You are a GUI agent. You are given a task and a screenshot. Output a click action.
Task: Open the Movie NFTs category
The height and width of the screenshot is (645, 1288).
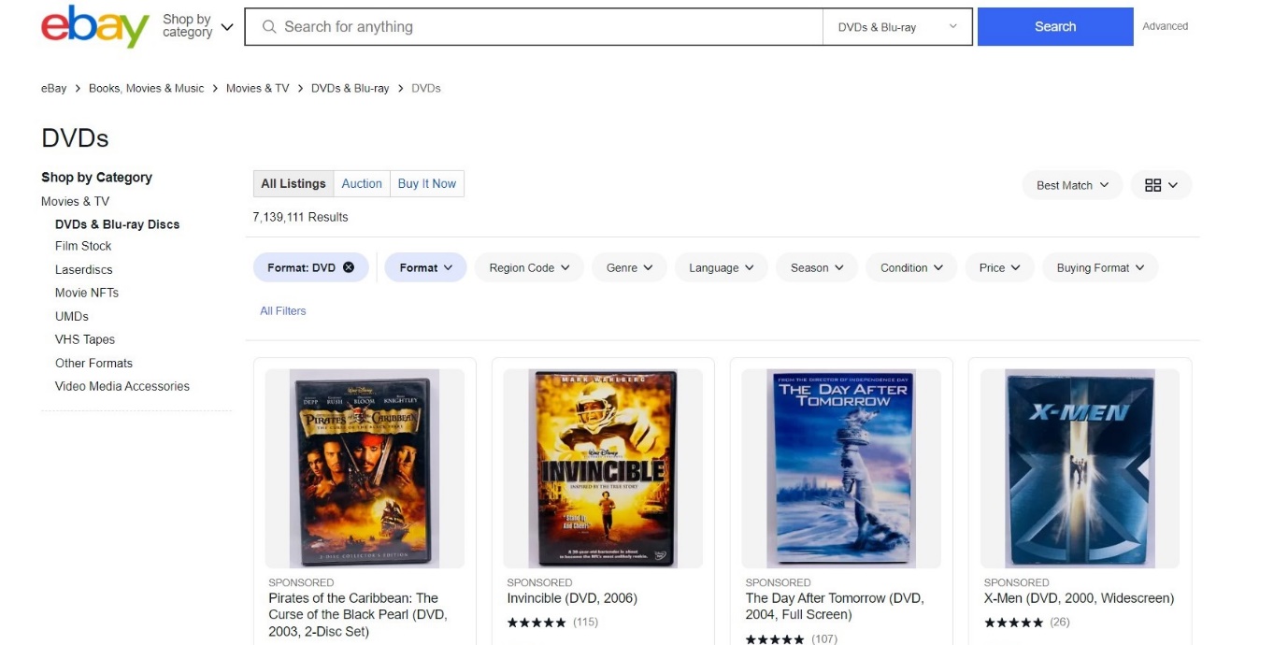point(87,293)
